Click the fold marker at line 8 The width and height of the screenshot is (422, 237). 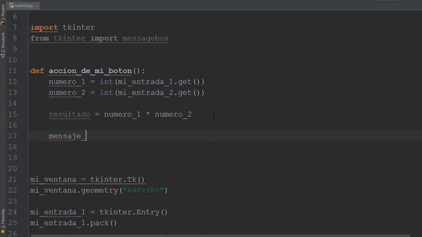pyautogui.click(x=28, y=39)
